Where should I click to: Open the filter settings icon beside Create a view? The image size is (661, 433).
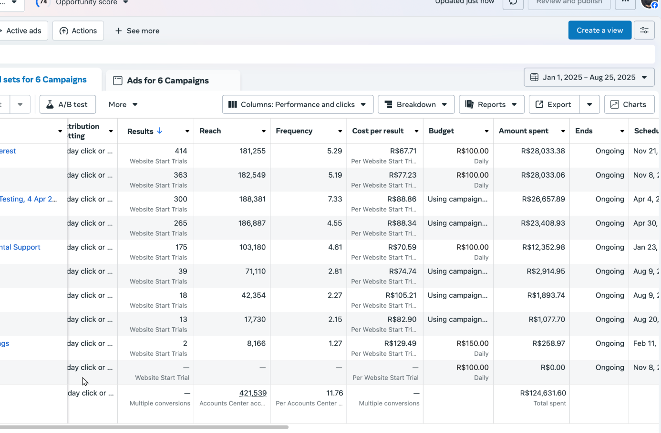pos(644,30)
